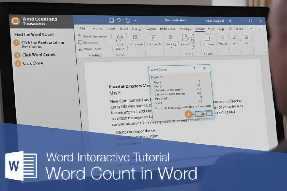Viewport: 287px width, 191px height.
Task: Open the Customize Quick Access Toolbar arrow
Action: click(135, 21)
